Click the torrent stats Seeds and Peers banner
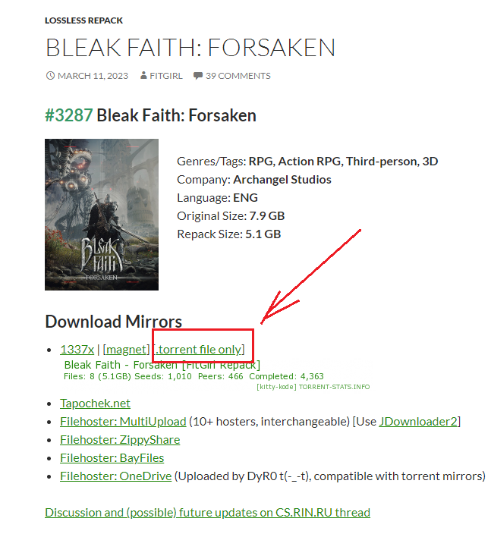The width and height of the screenshot is (491, 534). pos(194,370)
